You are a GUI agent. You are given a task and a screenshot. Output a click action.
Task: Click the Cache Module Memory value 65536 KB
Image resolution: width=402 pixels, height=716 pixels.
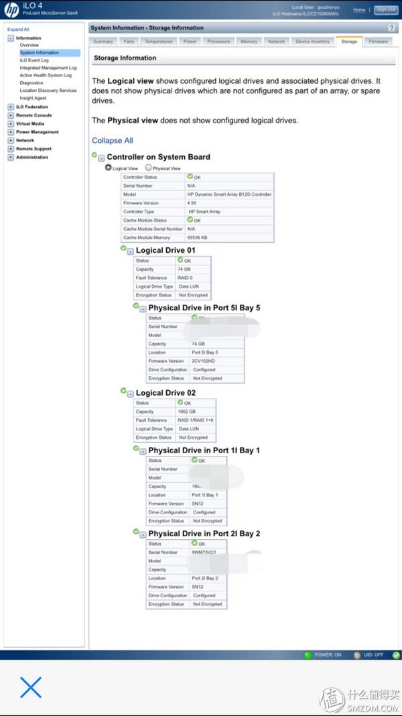click(198, 237)
